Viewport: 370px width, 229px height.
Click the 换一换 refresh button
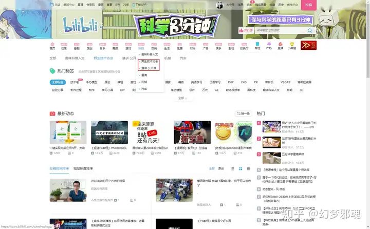click(x=243, y=113)
